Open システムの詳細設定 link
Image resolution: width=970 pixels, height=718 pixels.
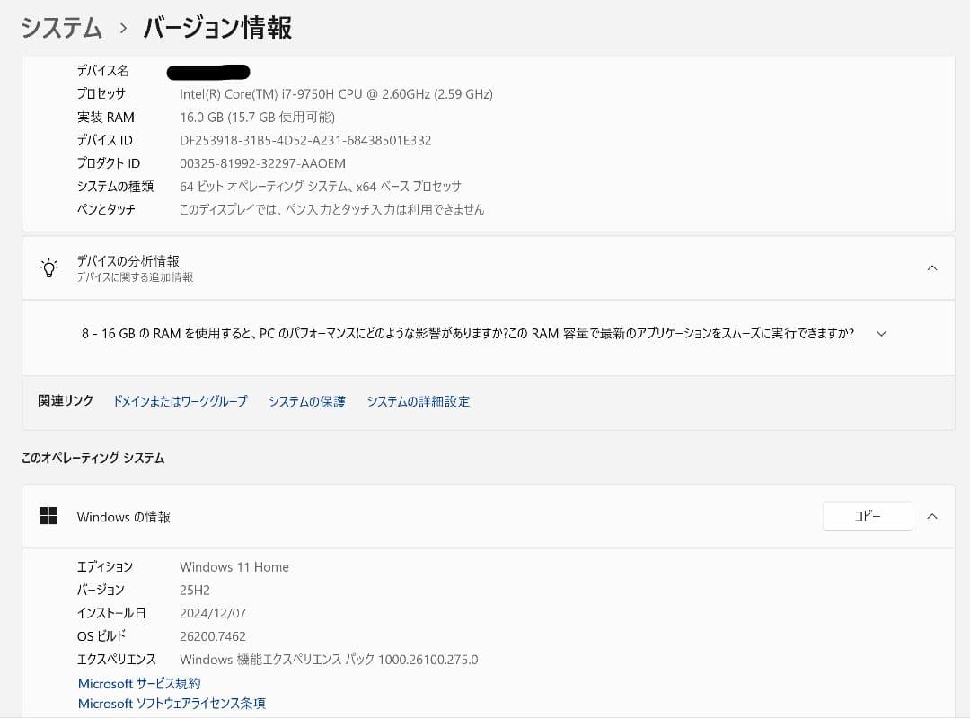click(x=419, y=401)
